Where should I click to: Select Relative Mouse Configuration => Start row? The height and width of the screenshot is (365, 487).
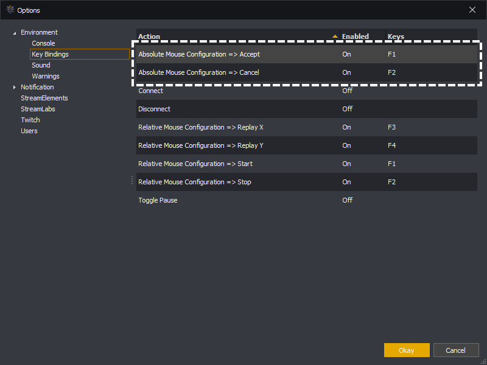[x=307, y=164]
